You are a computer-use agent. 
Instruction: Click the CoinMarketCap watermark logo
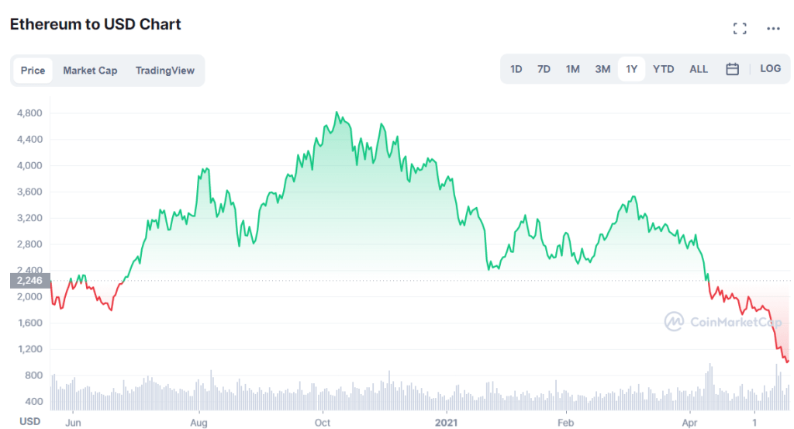tap(723, 322)
